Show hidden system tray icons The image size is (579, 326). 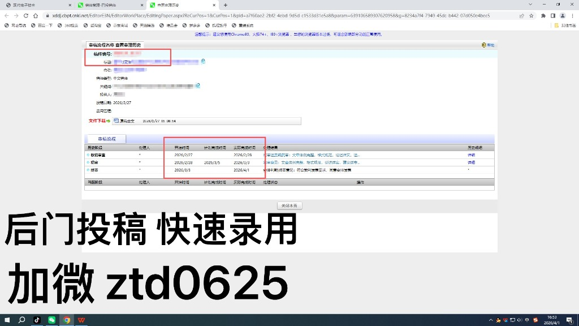tap(491, 320)
